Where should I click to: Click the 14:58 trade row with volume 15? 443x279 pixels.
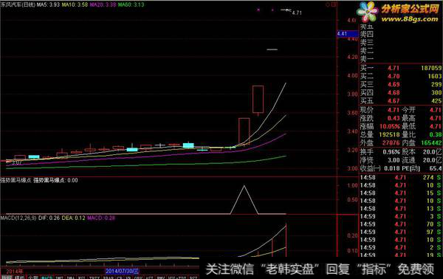click(401, 193)
